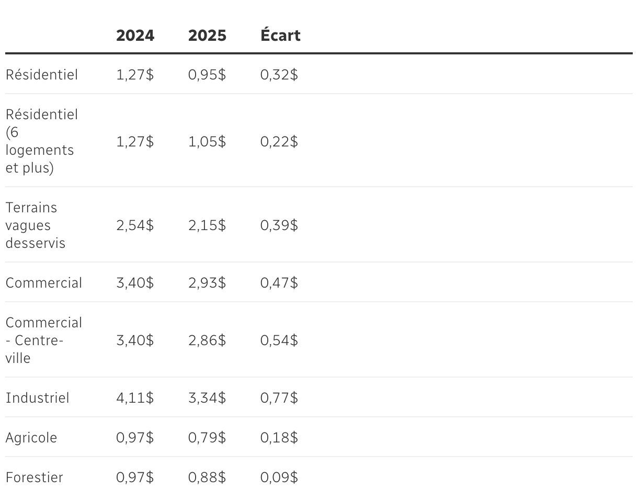This screenshot has width=638, height=501.
Task: Select the Résidentiel row label
Action: pos(42,75)
